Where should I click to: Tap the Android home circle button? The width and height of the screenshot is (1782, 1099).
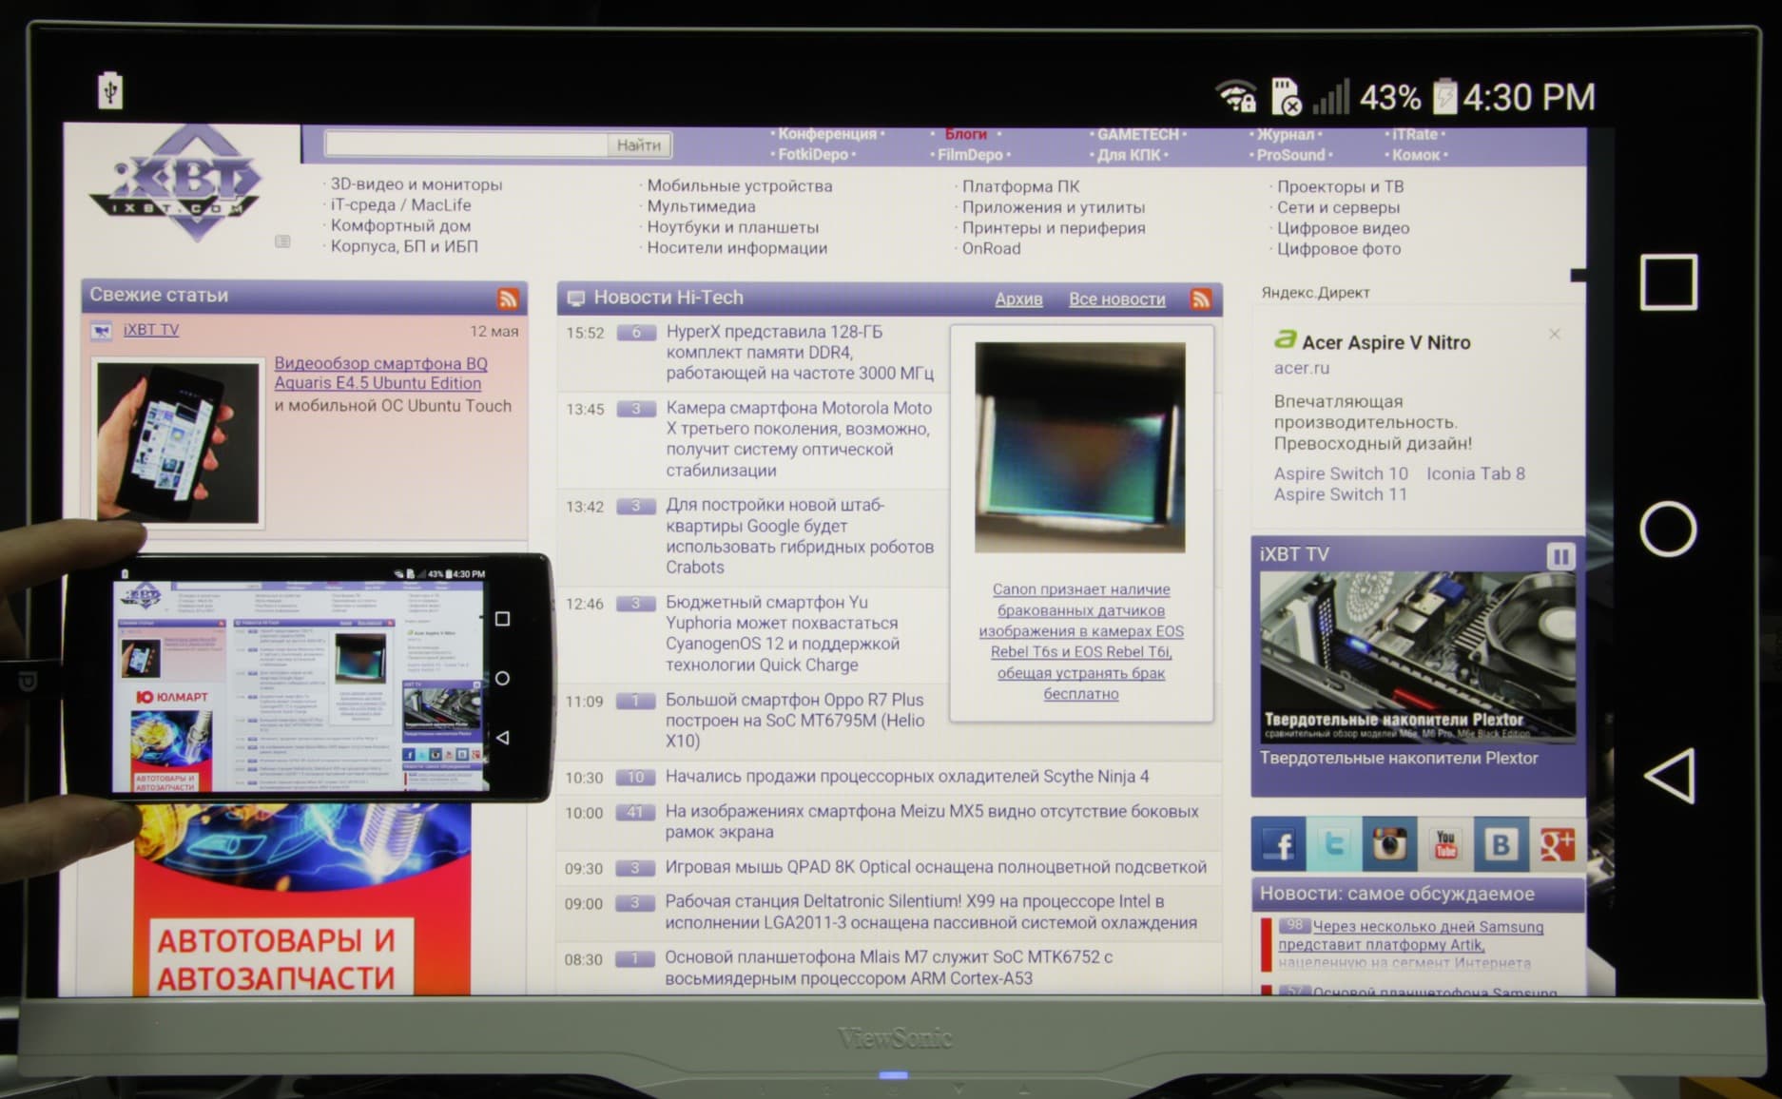pos(1668,529)
